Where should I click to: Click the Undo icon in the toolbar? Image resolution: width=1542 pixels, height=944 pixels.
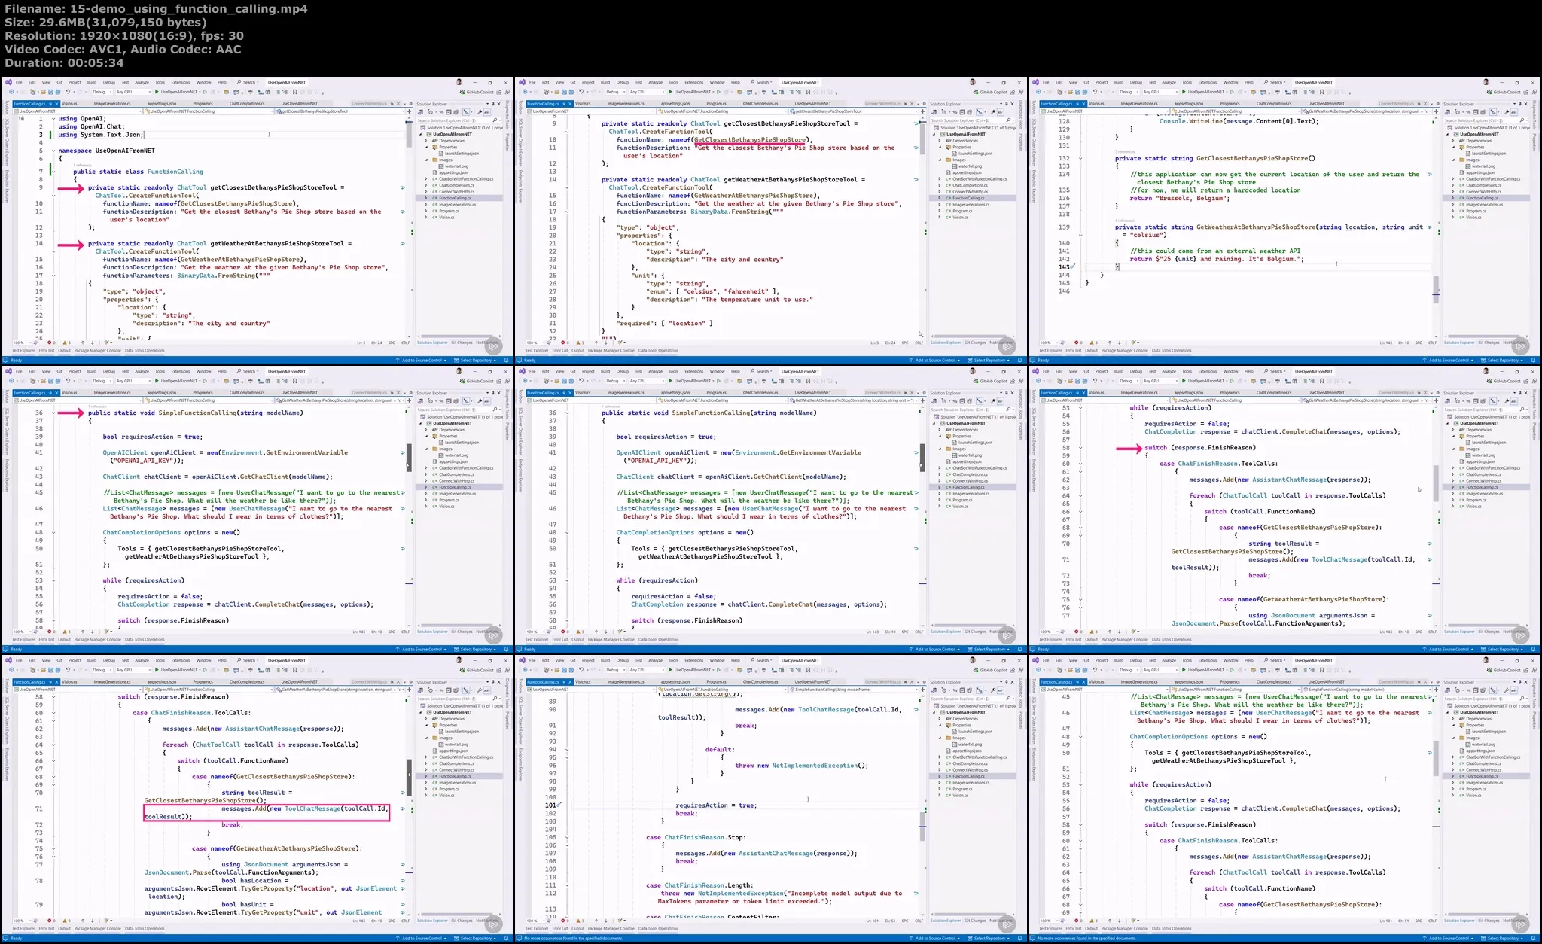67,92
